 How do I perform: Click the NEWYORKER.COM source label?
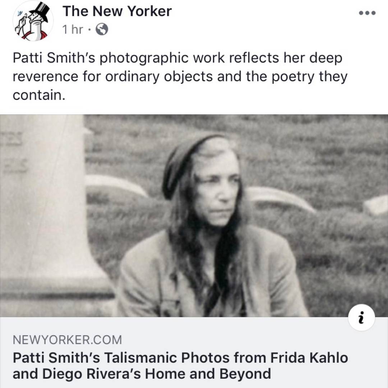point(67,340)
